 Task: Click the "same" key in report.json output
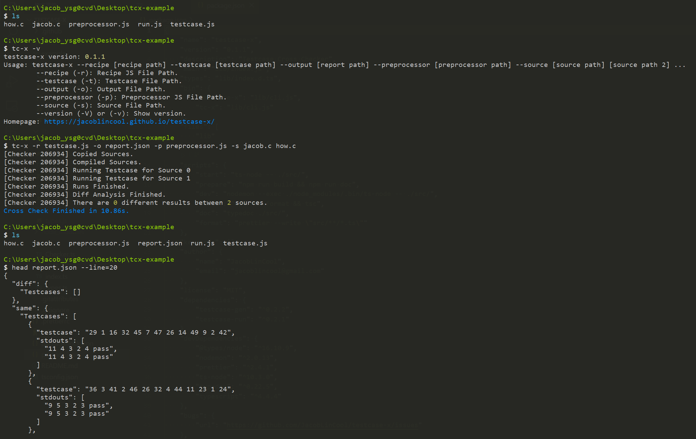[x=24, y=308]
